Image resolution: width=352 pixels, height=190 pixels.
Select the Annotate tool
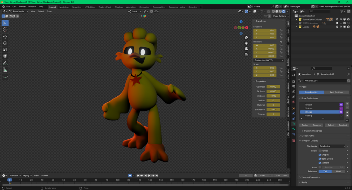click(5, 63)
